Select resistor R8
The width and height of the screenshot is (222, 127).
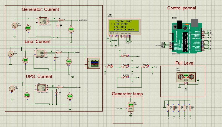point(190,108)
